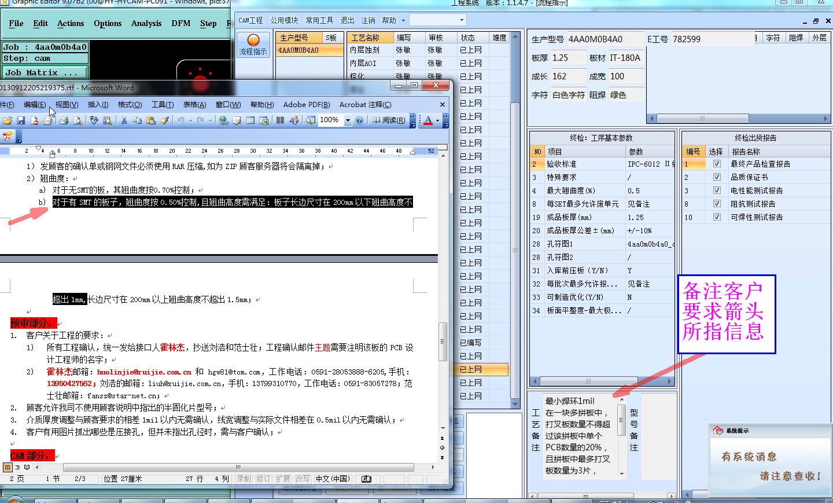Run Spelling and Grammar check icon
Screen dimensions: 833x503
pos(94,120)
